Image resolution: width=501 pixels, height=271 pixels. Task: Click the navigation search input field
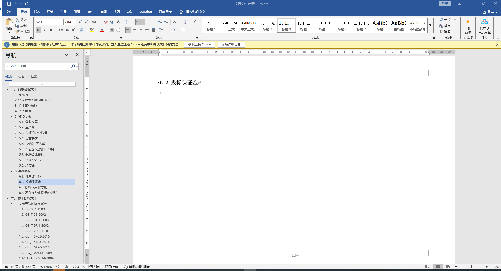[x=38, y=66]
